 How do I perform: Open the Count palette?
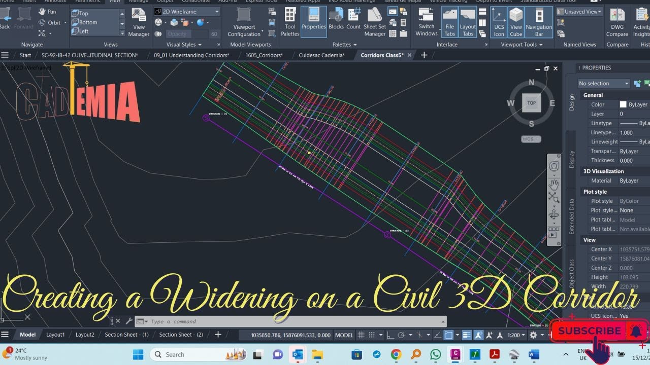coord(353,19)
